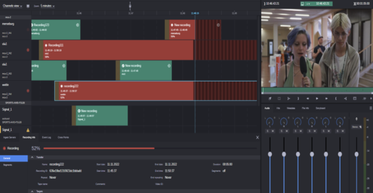The image size is (373, 193).
Task: Open the Storyboard tab in the mixer panel
Action: [x=320, y=108]
